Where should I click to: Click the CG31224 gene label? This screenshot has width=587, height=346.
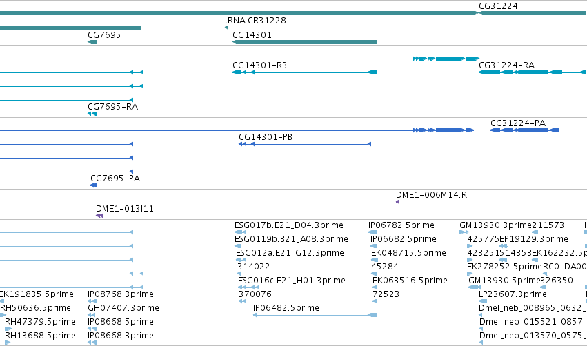click(498, 6)
